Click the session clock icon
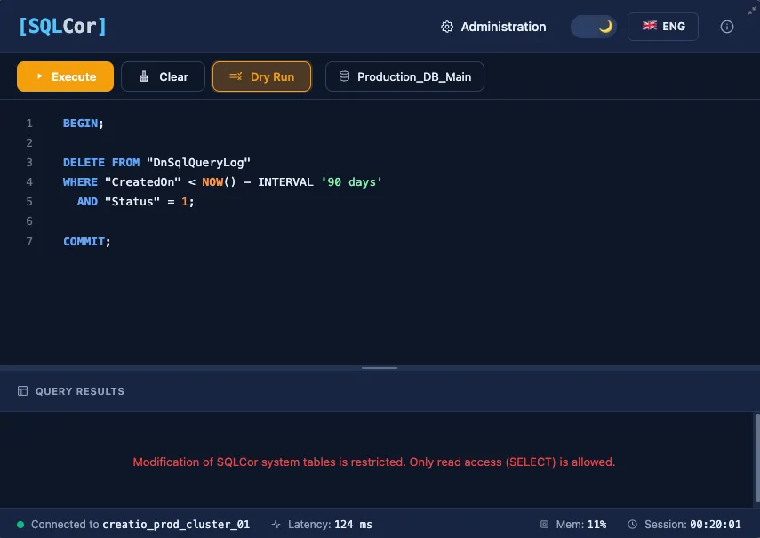 click(x=633, y=524)
